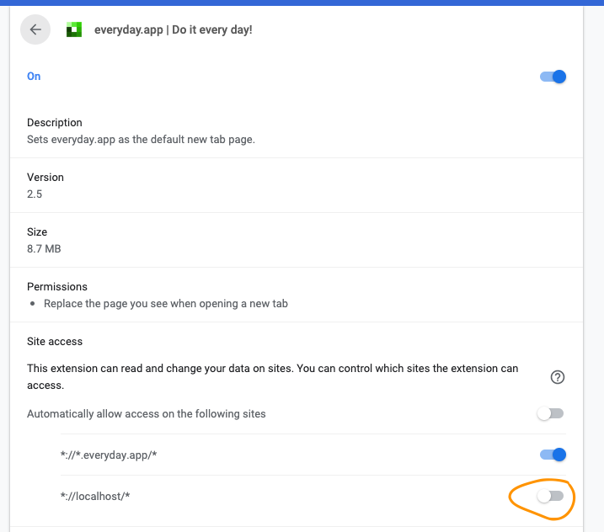Enable access for *://localhost/*
The height and width of the screenshot is (532, 604).
[550, 496]
